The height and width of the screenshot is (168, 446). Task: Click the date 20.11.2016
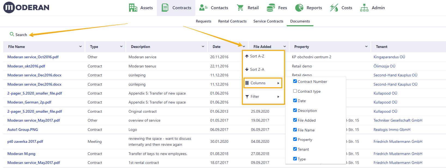(x=219, y=57)
